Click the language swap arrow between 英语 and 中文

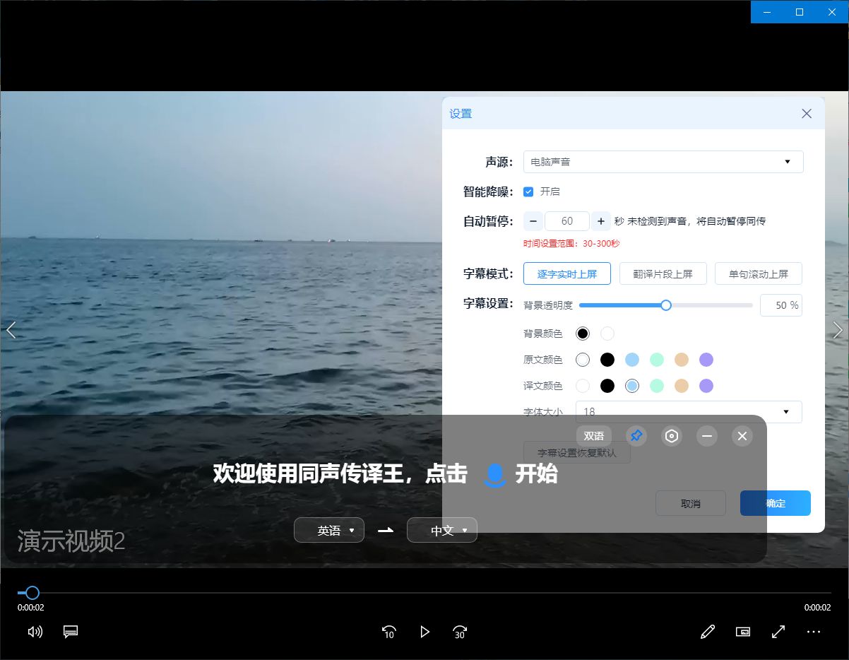tap(386, 530)
